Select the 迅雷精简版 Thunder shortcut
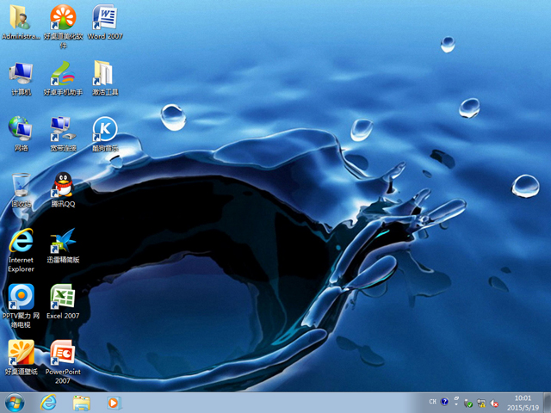This screenshot has height=413, width=551. [63, 245]
